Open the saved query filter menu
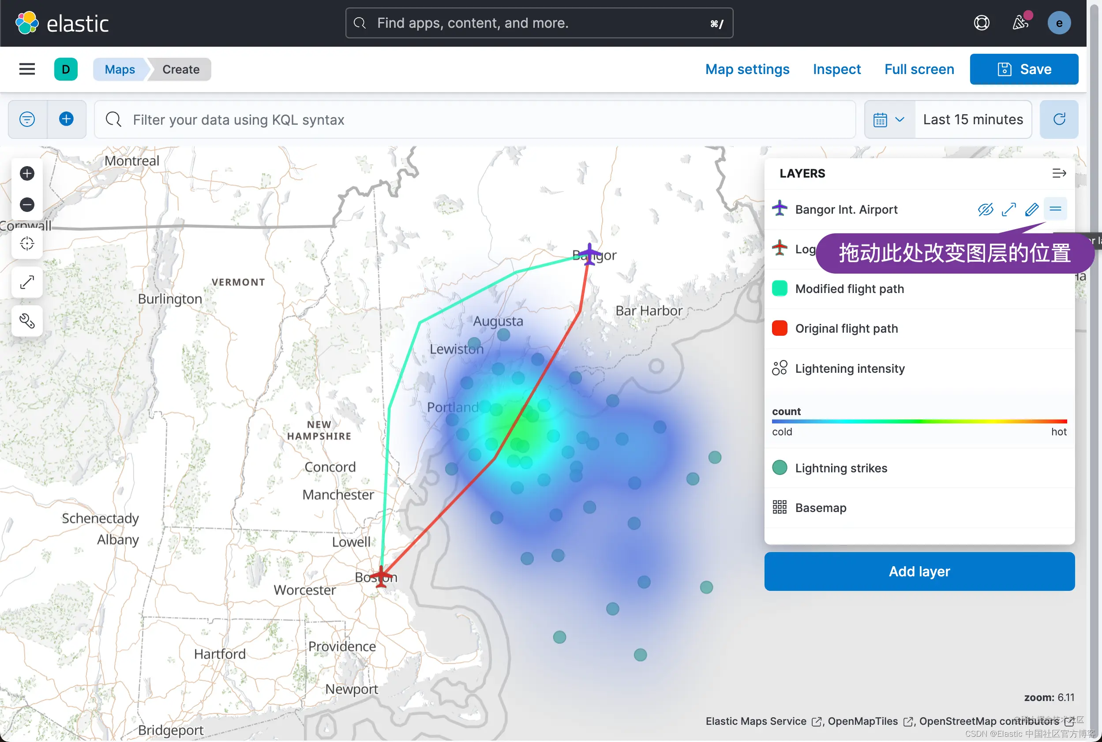This screenshot has height=742, width=1102. (x=27, y=119)
